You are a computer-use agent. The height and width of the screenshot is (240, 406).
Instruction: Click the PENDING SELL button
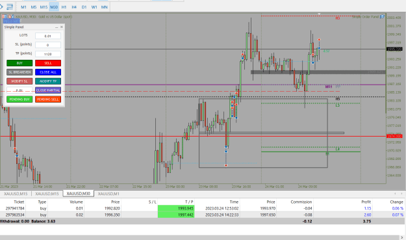pyautogui.click(x=48, y=100)
